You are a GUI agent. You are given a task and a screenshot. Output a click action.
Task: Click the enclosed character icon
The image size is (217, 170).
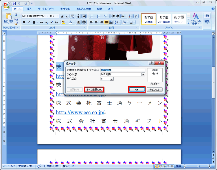[84, 22]
